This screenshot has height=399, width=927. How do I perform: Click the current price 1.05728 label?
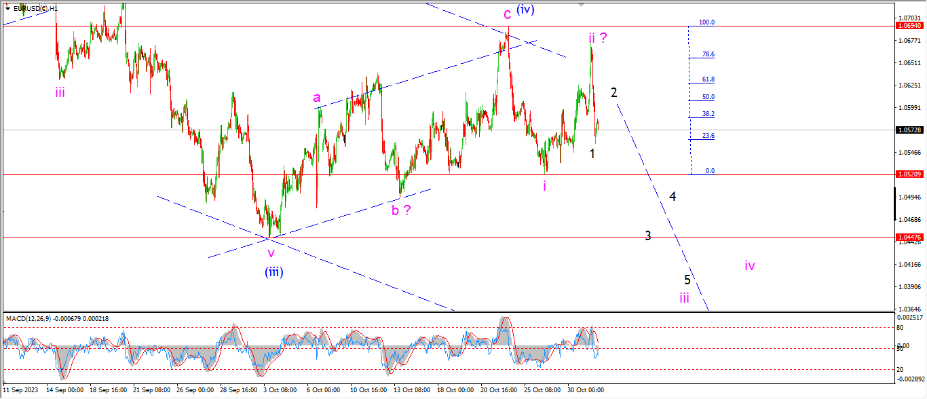[909, 130]
